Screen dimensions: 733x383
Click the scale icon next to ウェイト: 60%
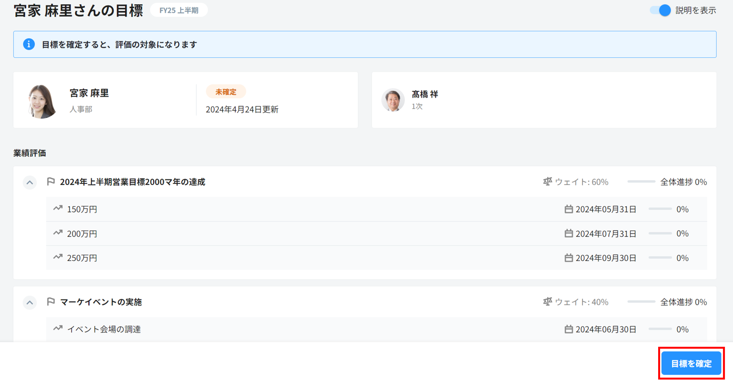point(547,182)
